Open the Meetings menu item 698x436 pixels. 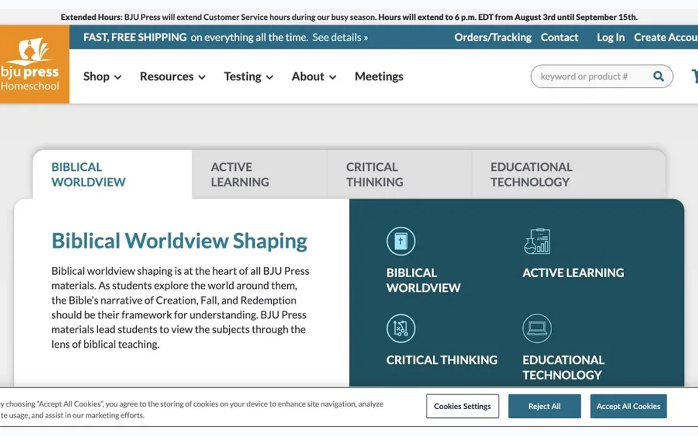(x=379, y=76)
